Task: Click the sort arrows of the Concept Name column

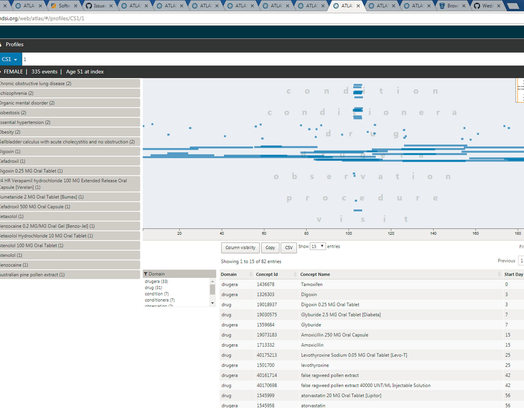Action: (x=500, y=275)
